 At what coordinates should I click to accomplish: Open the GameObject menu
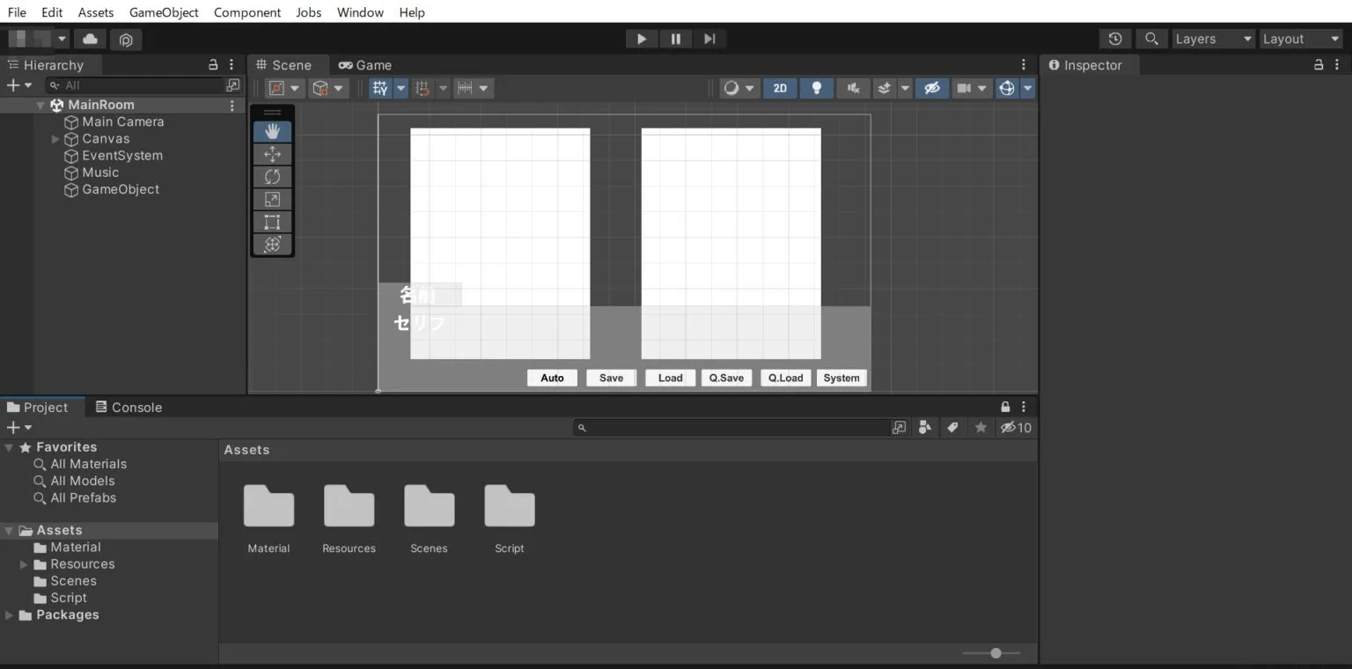coord(164,12)
